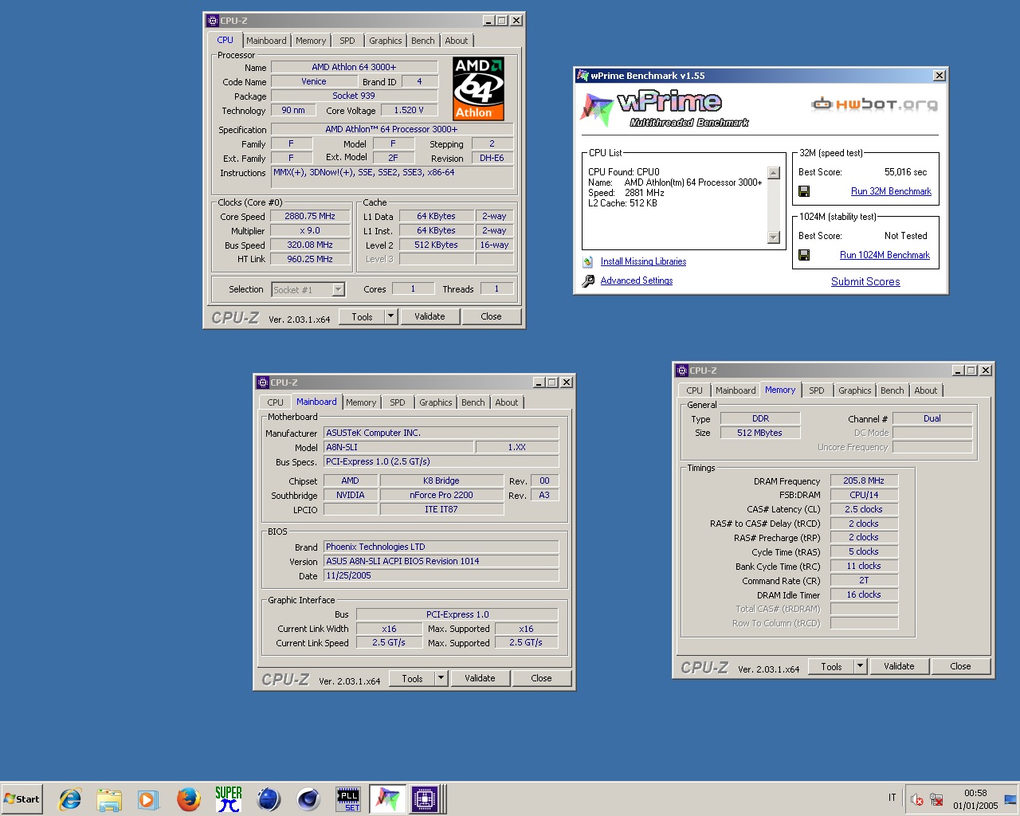This screenshot has height=816, width=1020.
Task: Click the show desktop icon beside clock
Action: (1010, 799)
